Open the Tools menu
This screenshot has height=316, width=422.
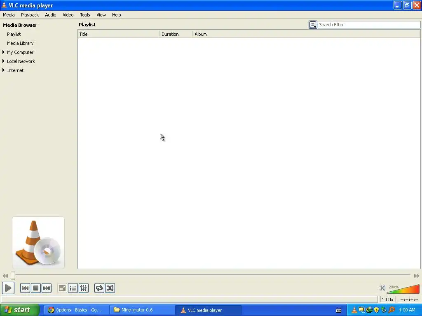[x=85, y=15]
